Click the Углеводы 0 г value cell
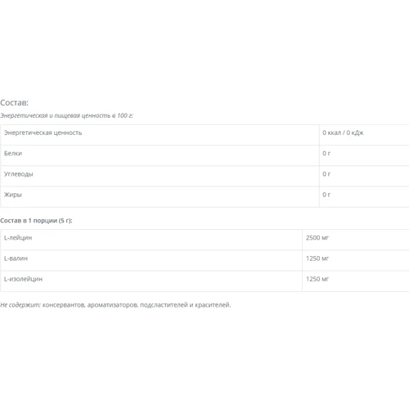Screen dimensions: 409x409 click(x=326, y=174)
